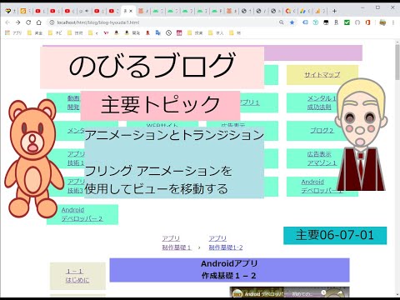400x300 pixels.
Task: Open the アプリ 制作基礎1-2 breadcrumb link
Action: [x=226, y=242]
